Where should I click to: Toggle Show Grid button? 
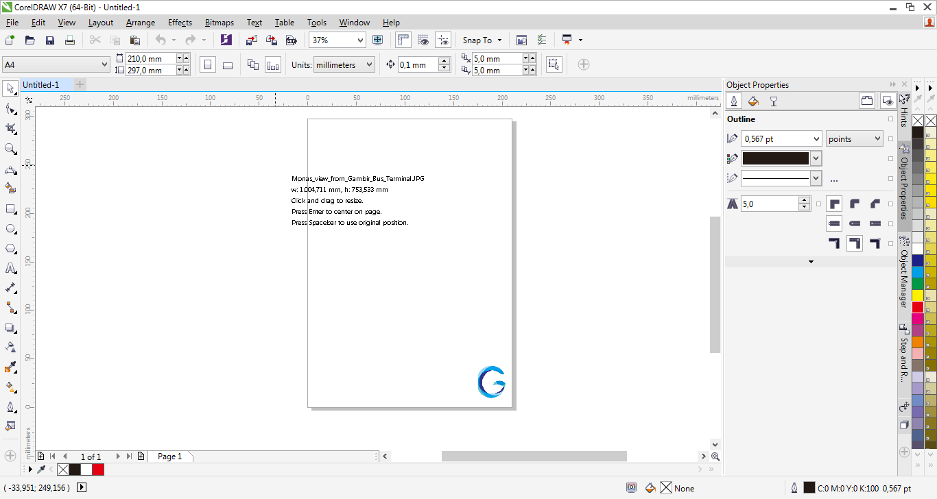click(423, 40)
